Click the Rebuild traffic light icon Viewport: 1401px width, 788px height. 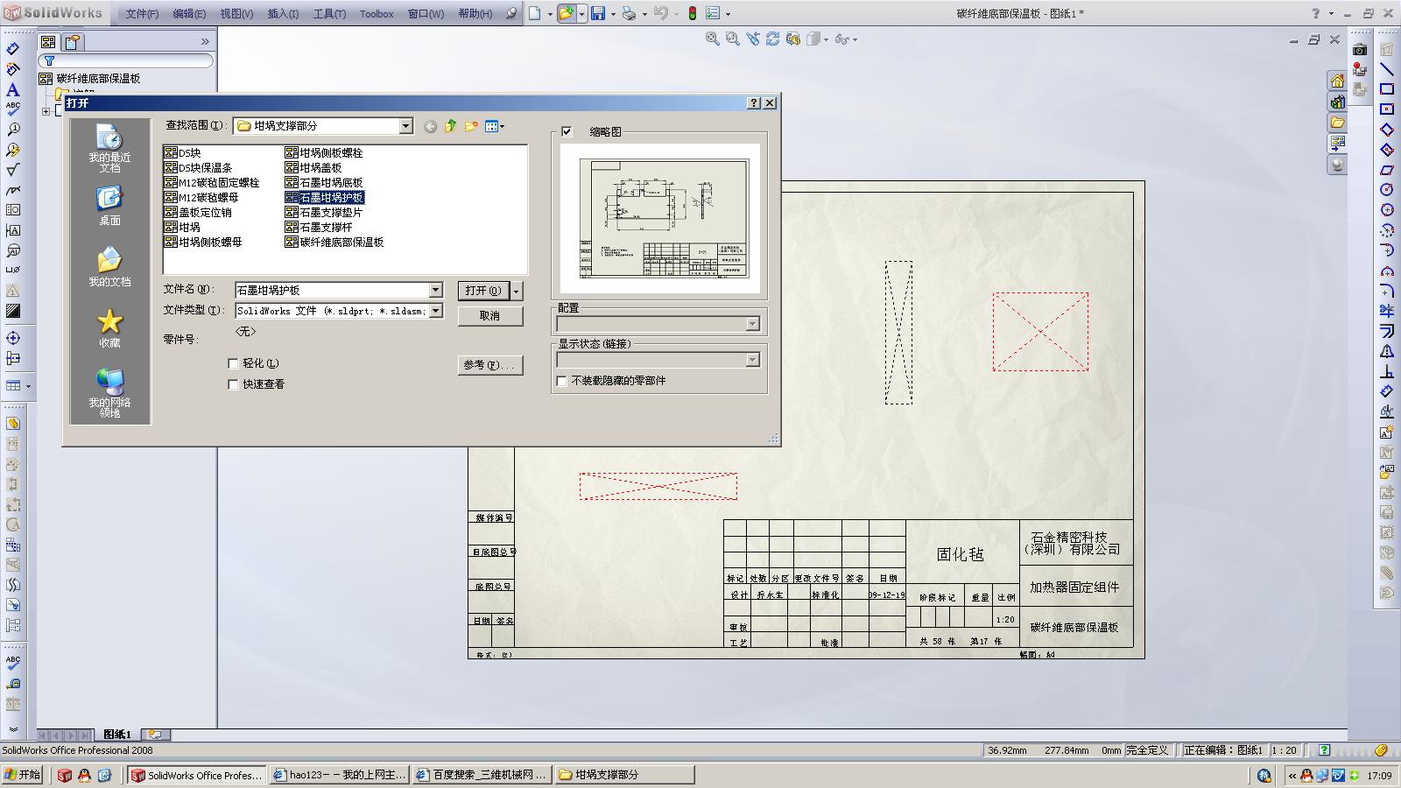click(692, 13)
